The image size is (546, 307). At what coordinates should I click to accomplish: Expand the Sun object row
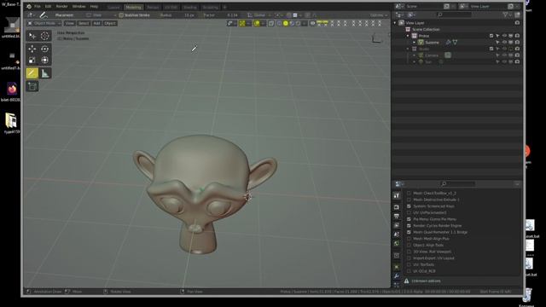tap(415, 62)
